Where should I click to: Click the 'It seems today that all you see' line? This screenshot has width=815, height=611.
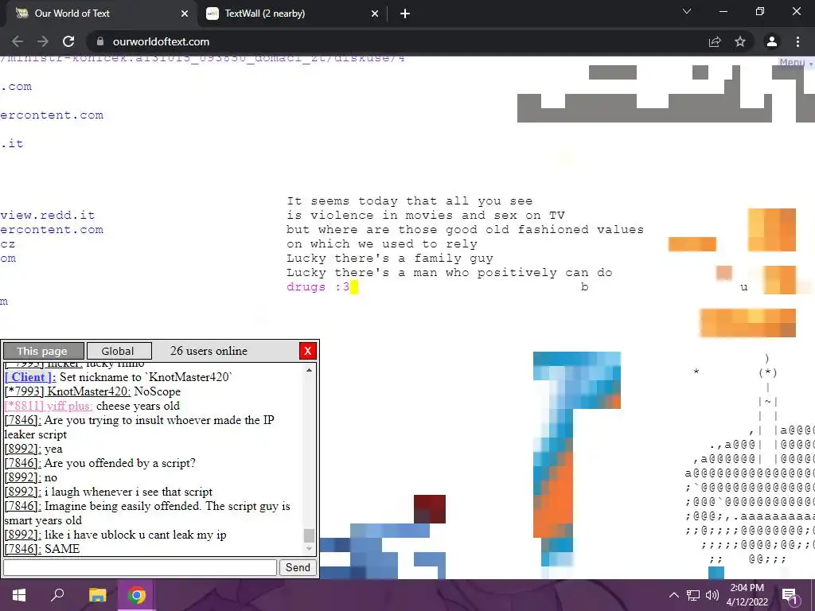pyautogui.click(x=410, y=201)
